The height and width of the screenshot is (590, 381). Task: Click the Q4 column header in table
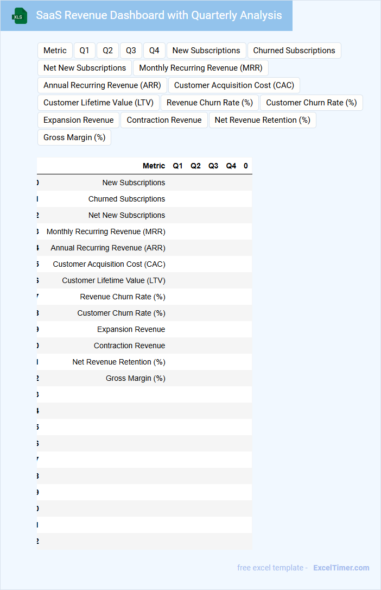pos(231,166)
